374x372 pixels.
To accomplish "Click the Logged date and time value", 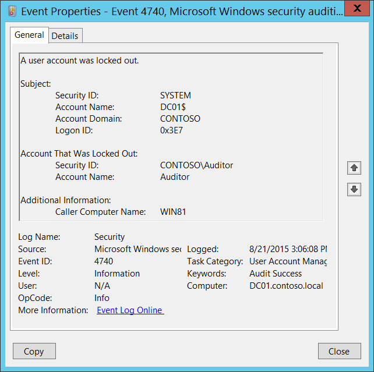I will point(288,249).
